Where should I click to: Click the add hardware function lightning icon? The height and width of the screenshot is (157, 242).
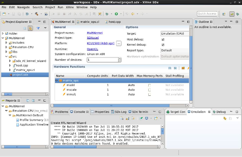pos(188,68)
